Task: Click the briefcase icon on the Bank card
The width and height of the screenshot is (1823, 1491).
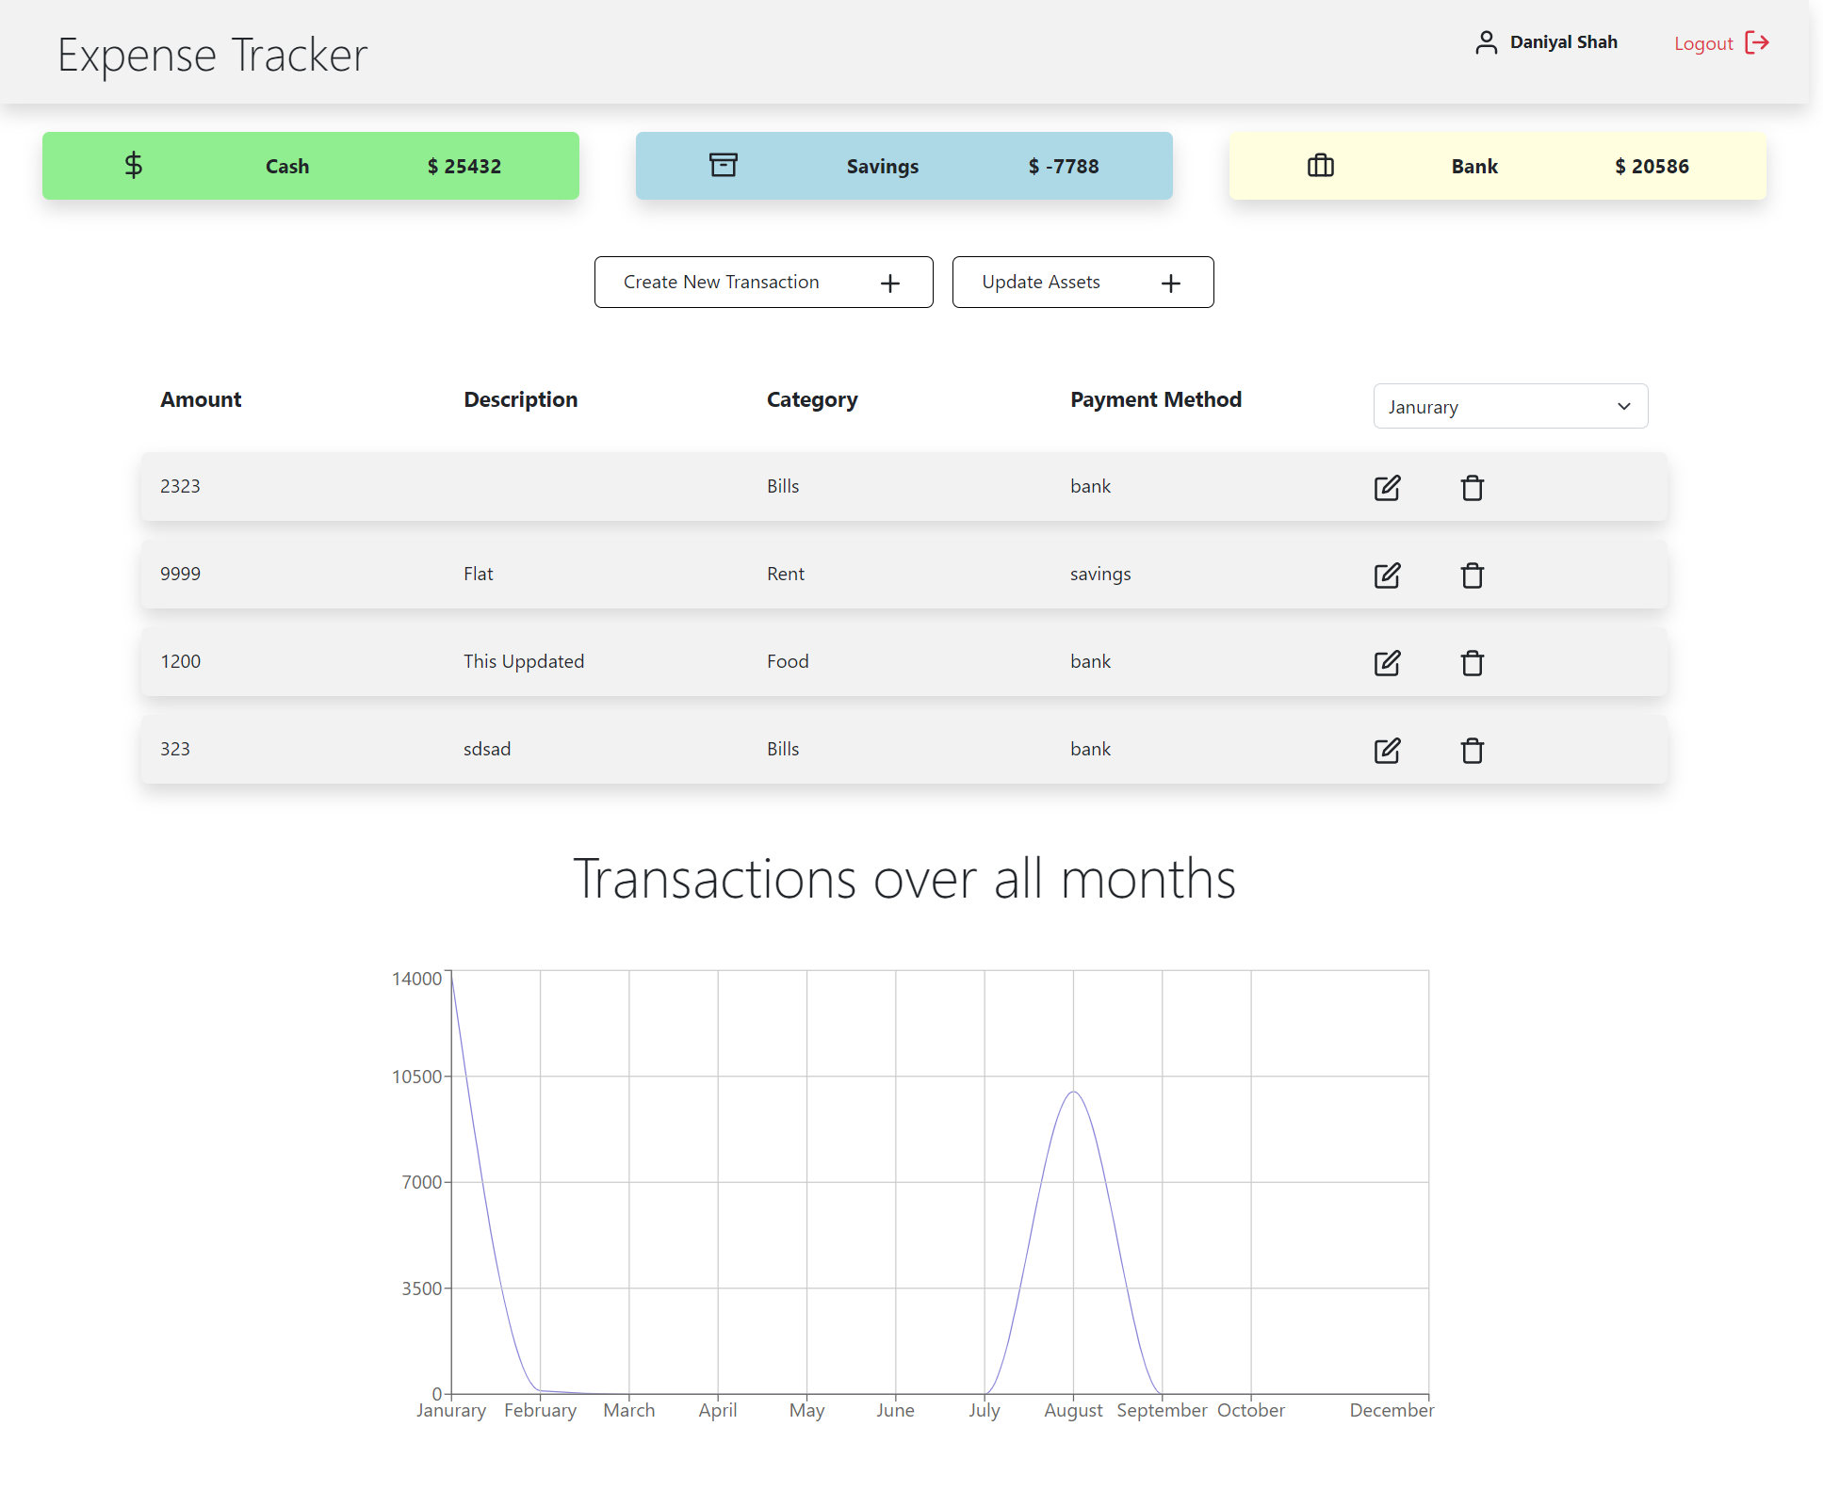Action: click(x=1320, y=165)
